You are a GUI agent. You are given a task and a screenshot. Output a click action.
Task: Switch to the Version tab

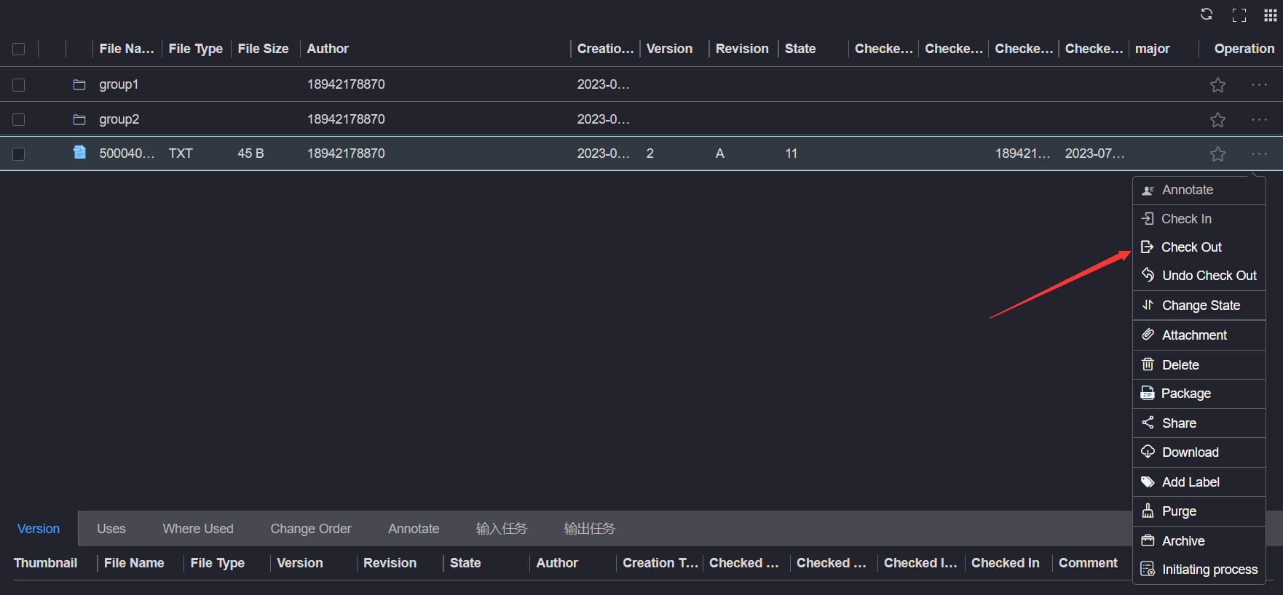[x=39, y=529]
